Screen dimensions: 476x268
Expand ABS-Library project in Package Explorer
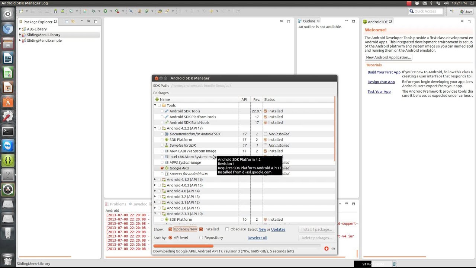tap(20, 29)
